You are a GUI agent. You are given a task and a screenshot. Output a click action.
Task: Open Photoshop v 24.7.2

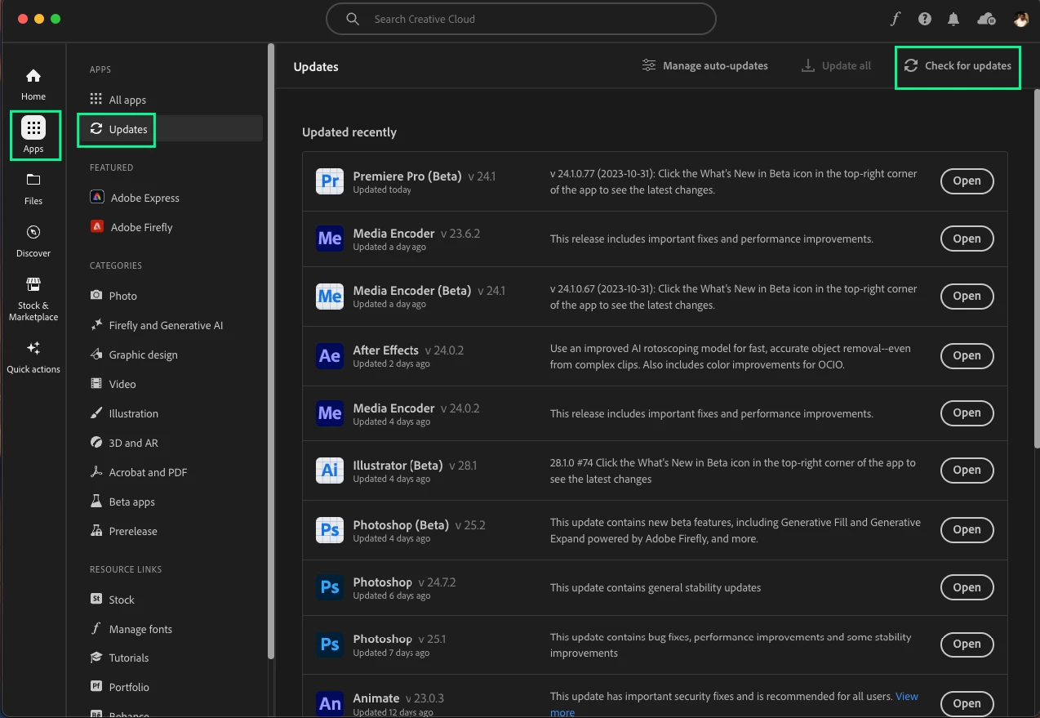coord(967,587)
